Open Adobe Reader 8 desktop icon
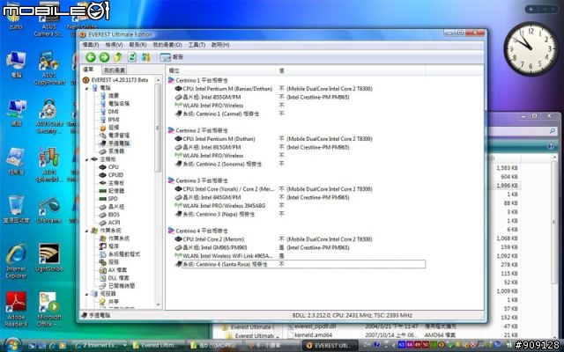 pos(16,309)
